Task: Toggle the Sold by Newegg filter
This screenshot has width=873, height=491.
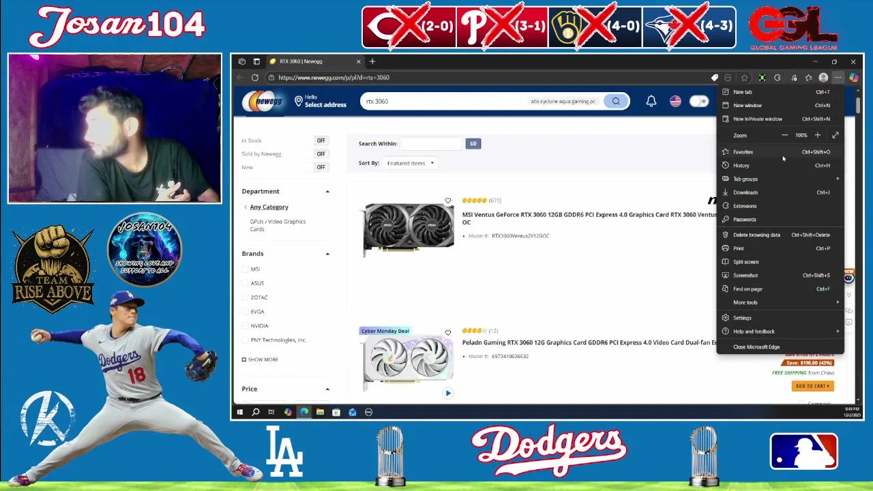Action: click(x=321, y=154)
